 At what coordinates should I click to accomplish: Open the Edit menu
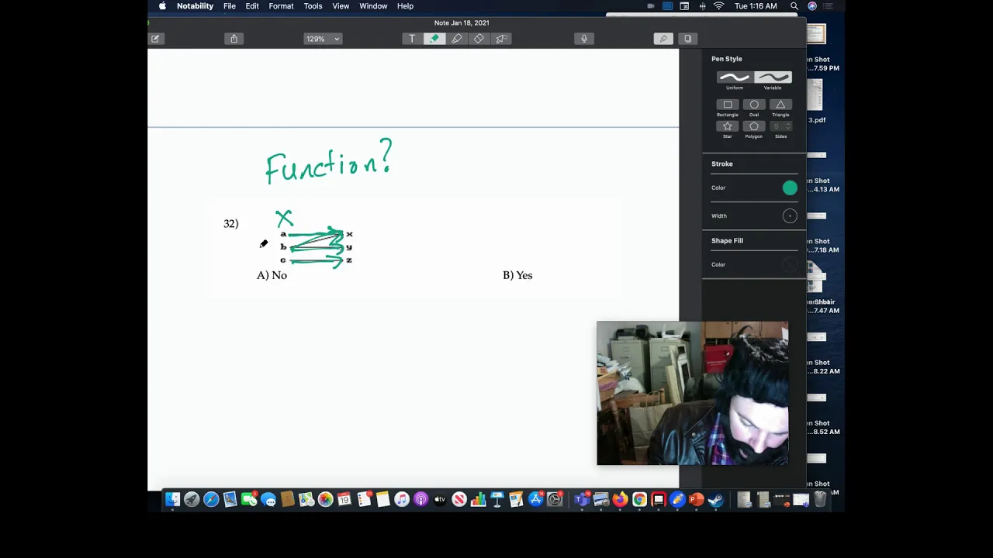[x=252, y=6]
